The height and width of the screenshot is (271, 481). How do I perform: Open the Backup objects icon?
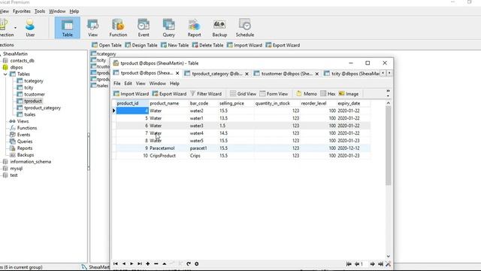point(219,28)
